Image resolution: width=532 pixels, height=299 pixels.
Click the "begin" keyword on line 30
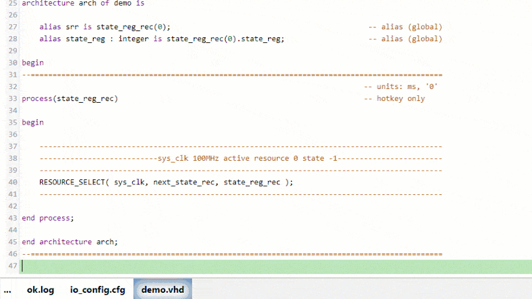pyautogui.click(x=32, y=63)
